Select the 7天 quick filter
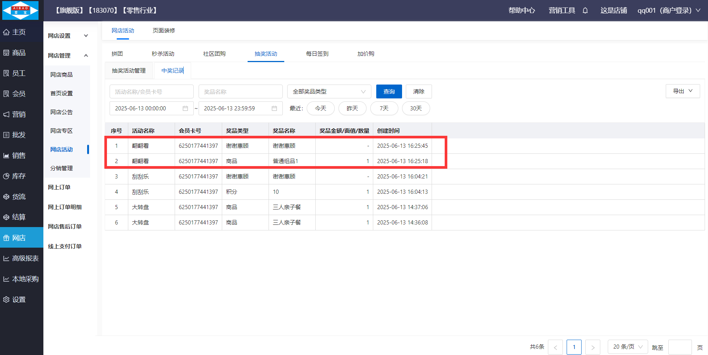708x355 pixels. pyautogui.click(x=384, y=108)
